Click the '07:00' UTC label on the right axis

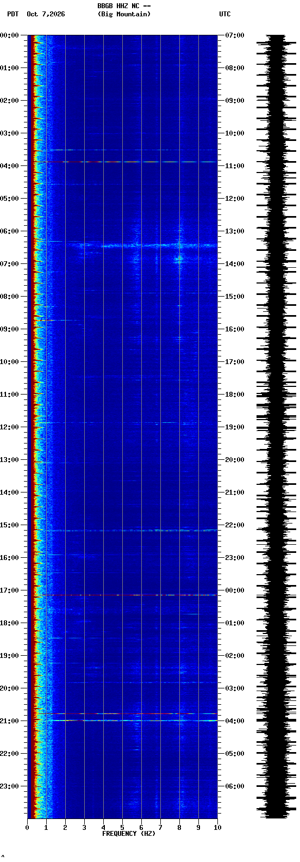click(x=234, y=35)
